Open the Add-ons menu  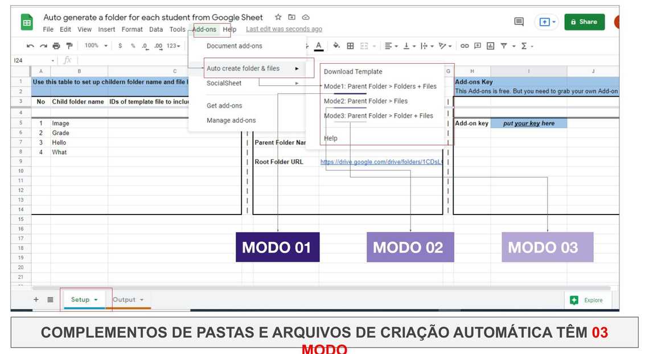pos(204,30)
